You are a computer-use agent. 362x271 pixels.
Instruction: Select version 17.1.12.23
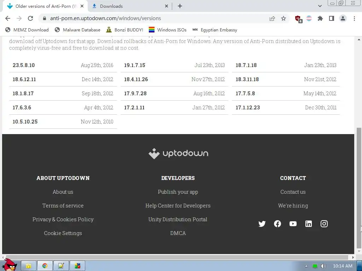tap(286, 107)
